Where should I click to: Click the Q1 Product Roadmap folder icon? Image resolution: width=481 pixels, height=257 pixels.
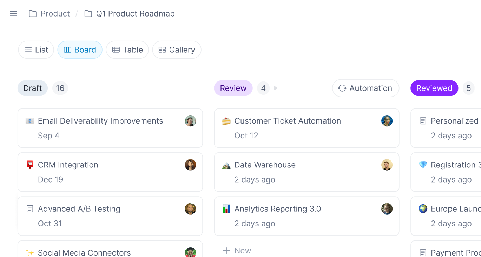click(88, 14)
